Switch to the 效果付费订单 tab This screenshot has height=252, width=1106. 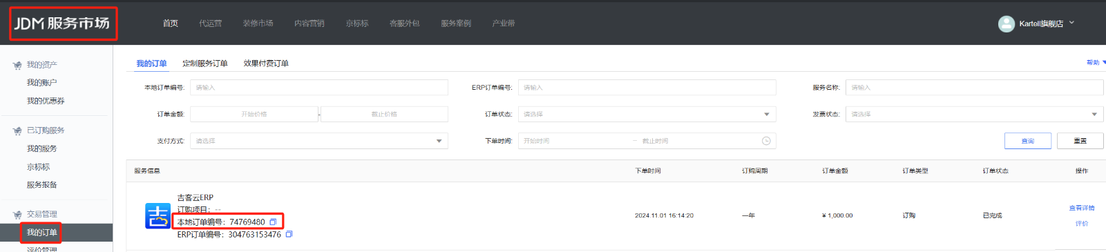(x=266, y=64)
